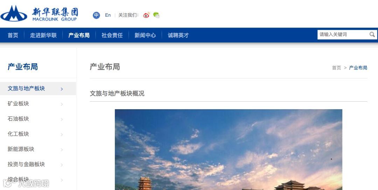Open the 走进新华联 nav menu
Viewport: 378px width, 190px height.
tap(43, 35)
